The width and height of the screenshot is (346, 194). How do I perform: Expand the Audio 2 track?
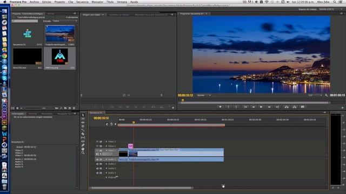click(107, 164)
